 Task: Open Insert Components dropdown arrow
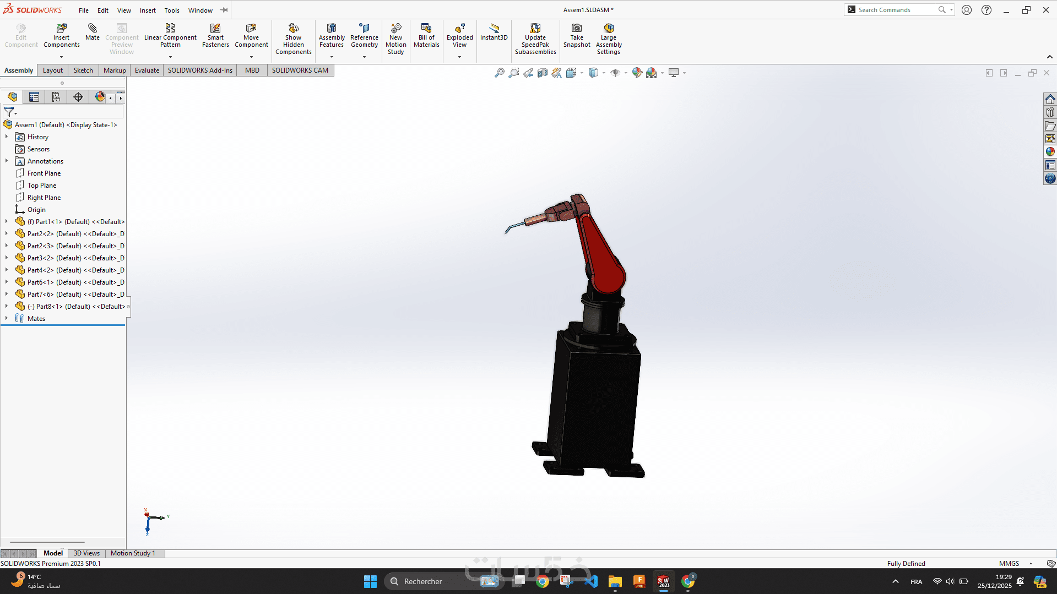[61, 57]
